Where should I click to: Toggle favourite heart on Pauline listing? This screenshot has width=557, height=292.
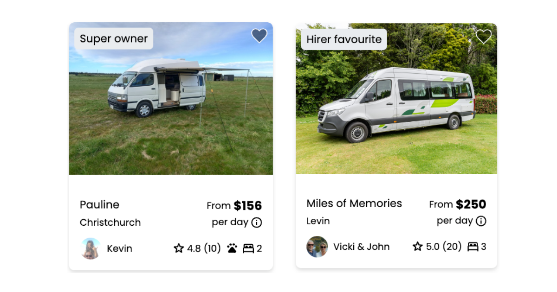click(259, 36)
